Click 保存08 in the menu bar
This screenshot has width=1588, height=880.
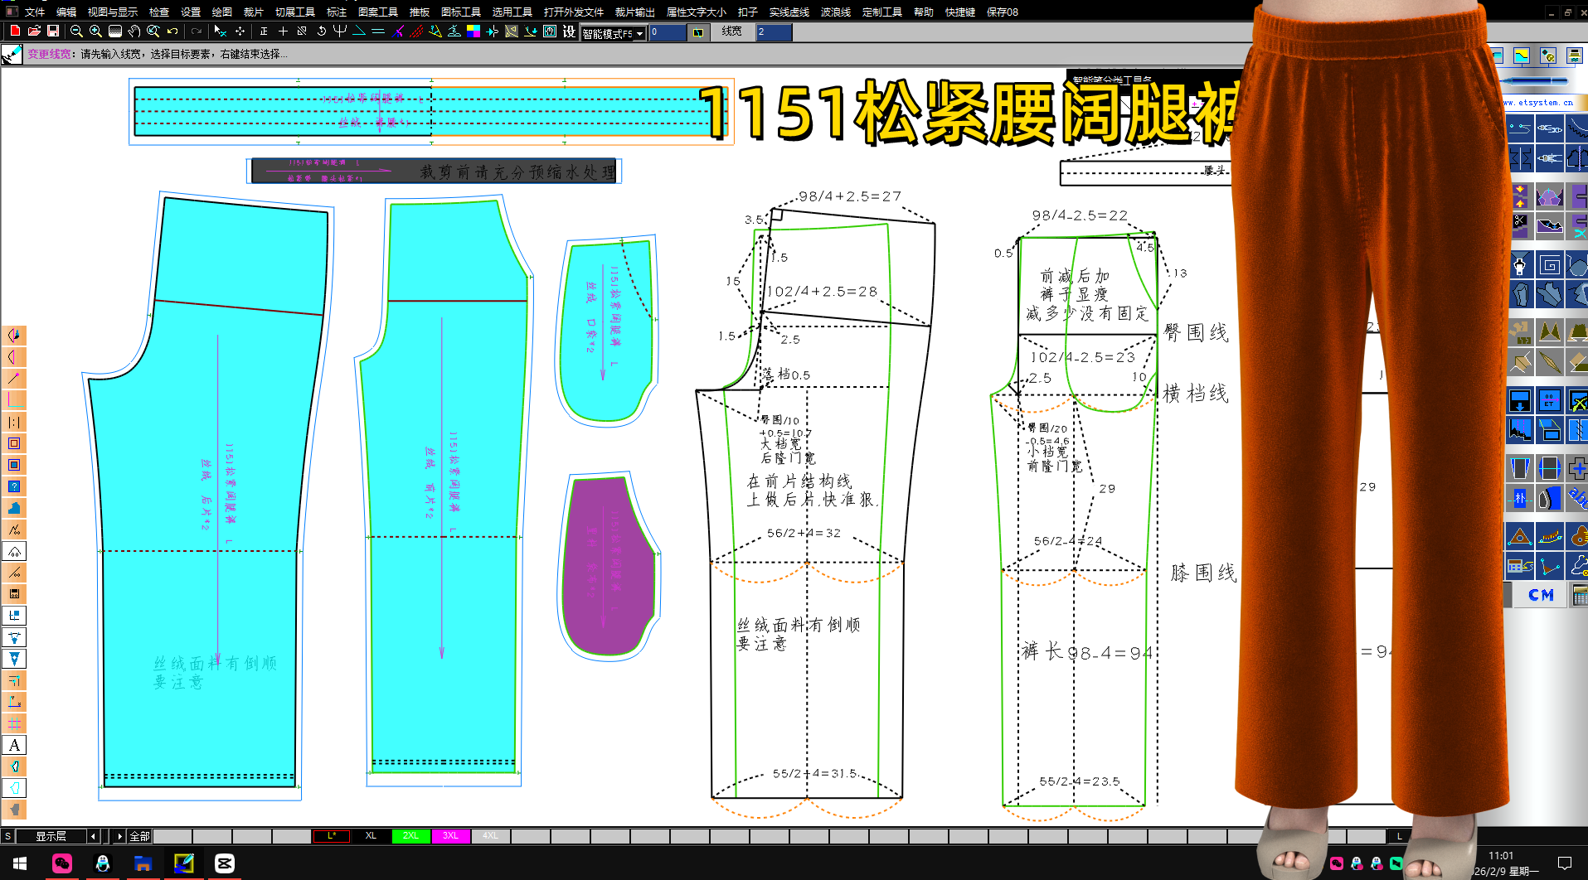[1001, 12]
